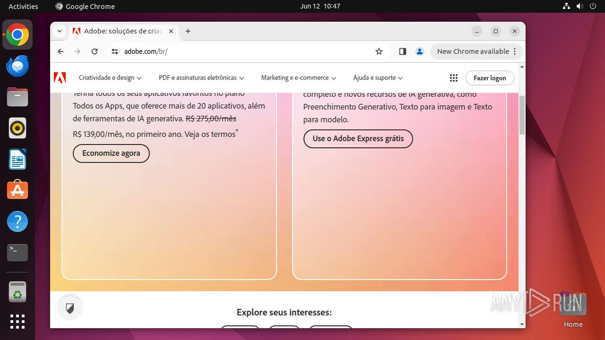
Task: Expand Ajuda e suporte menu
Action: [378, 78]
